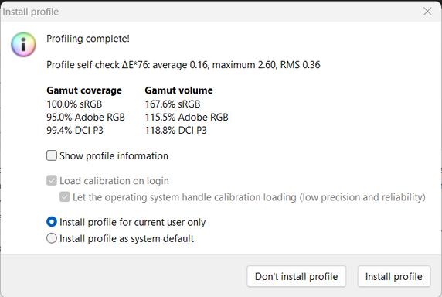The height and width of the screenshot is (297, 442).
Task: Toggle operating system calibration loading checkbox
Action: pos(65,197)
